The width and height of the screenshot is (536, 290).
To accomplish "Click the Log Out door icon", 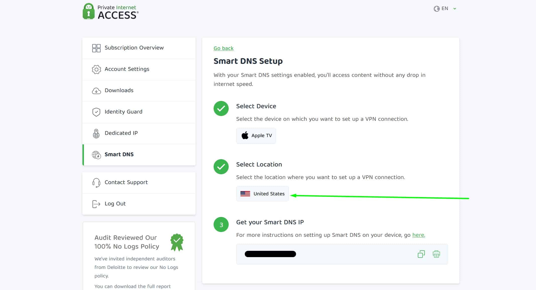I will point(96,204).
